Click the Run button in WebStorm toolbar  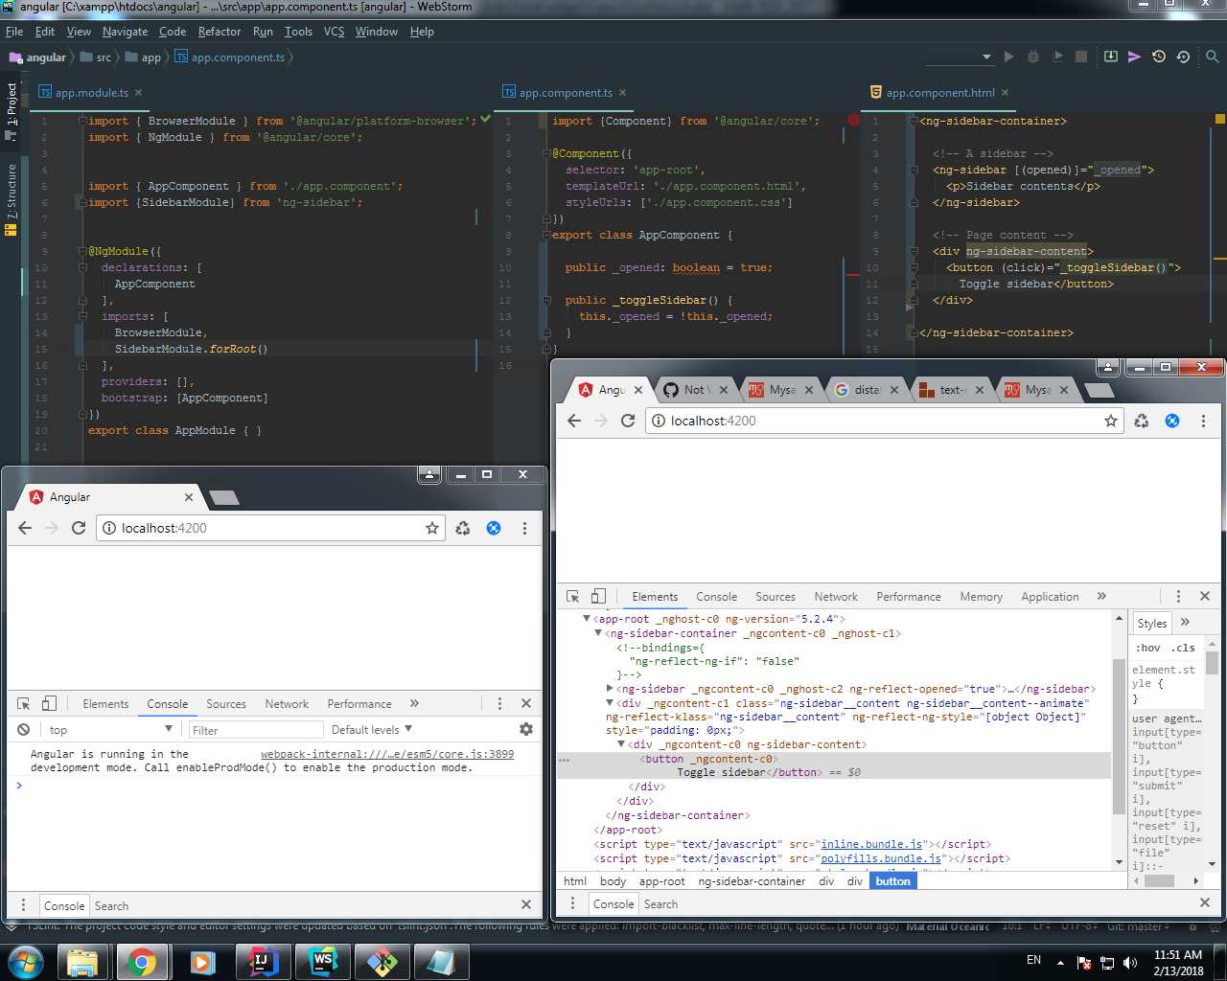[1008, 57]
